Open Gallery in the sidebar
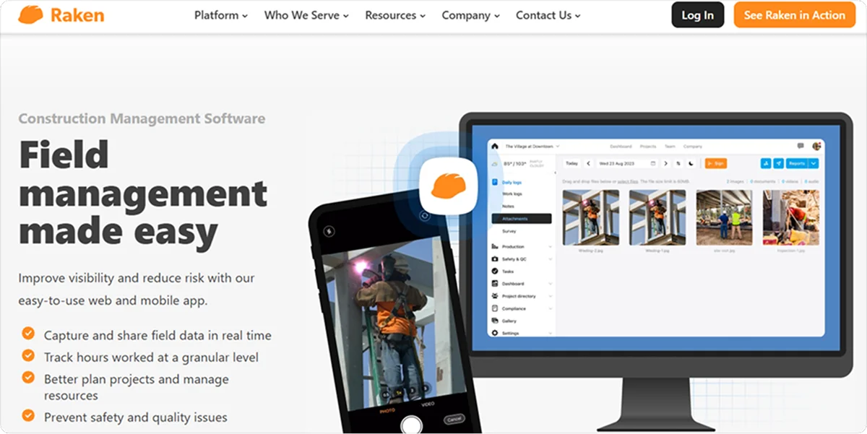This screenshot has height=434, width=867. point(509,321)
